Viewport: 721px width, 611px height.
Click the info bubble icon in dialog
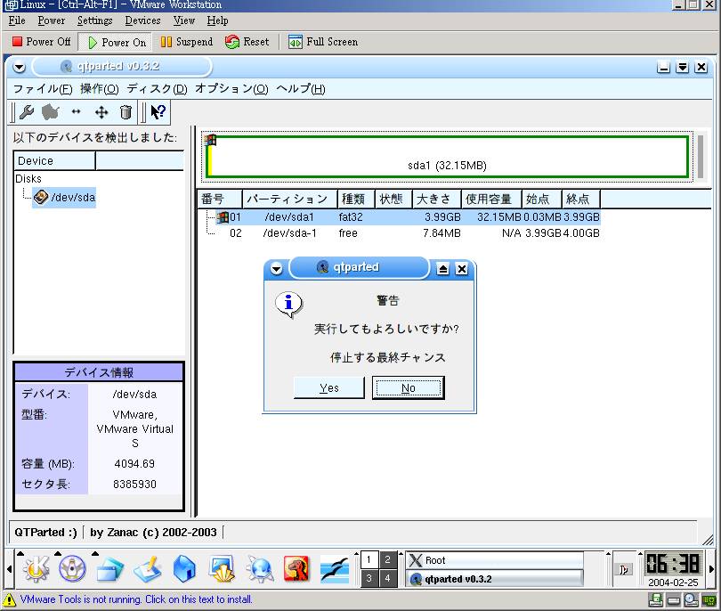point(288,305)
